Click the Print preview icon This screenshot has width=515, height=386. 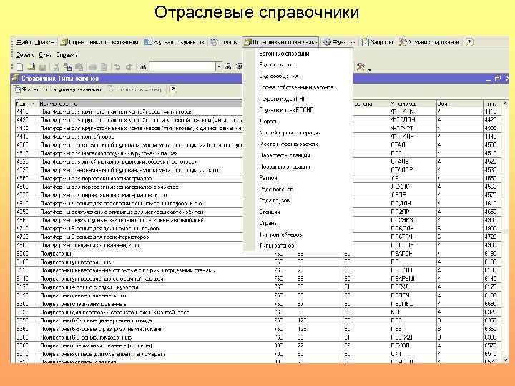tap(104, 67)
